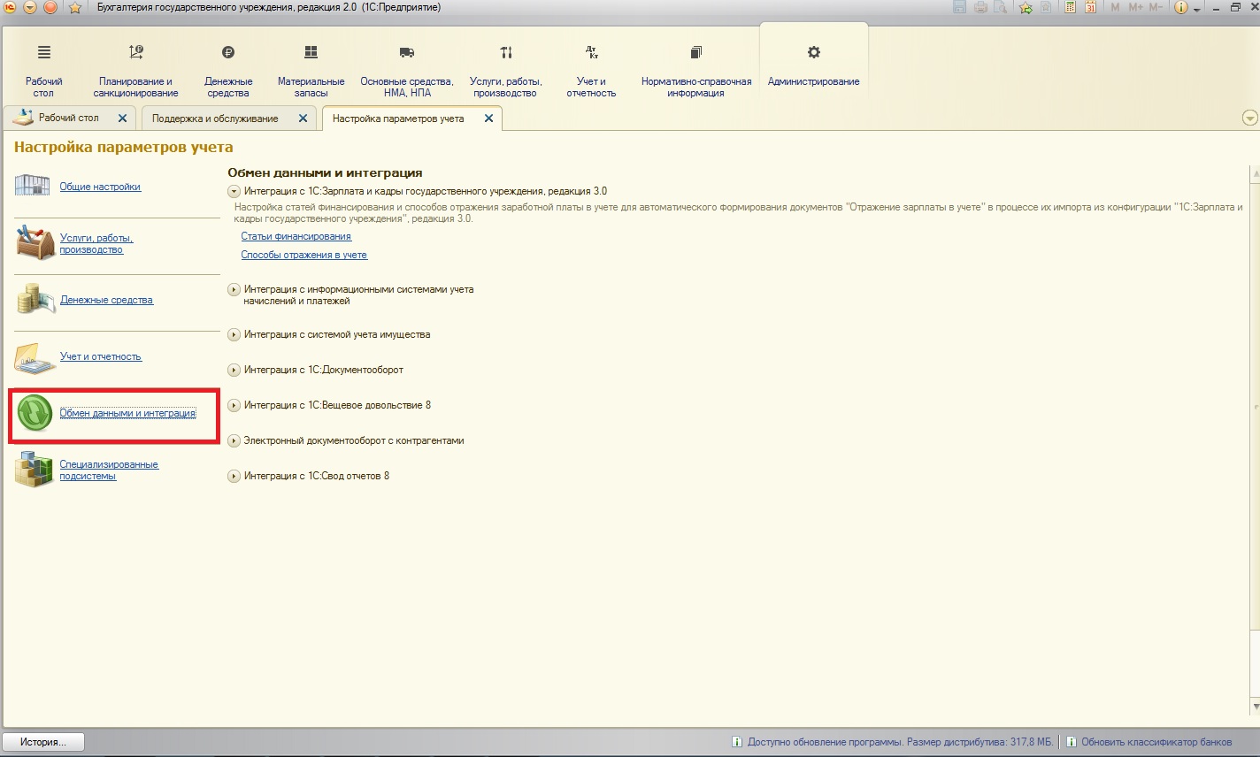1260x757 pixels.
Task: Open Обмен данными и интеграция link
Action: 127,413
